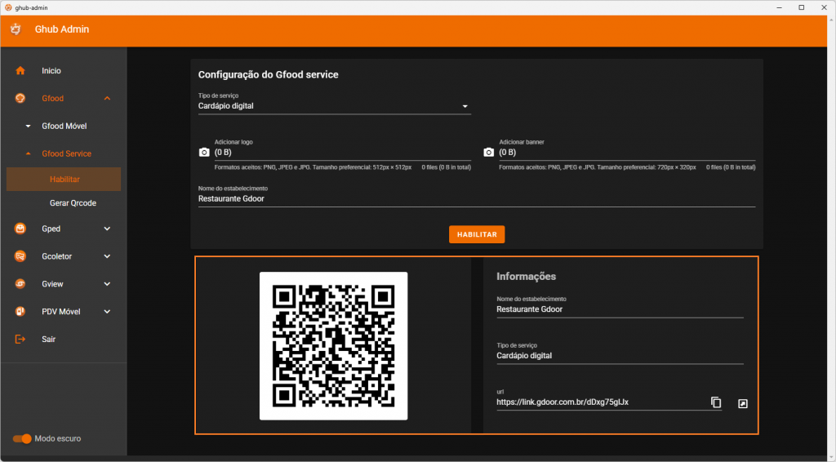Click the Sair logout icon
The width and height of the screenshot is (836, 462).
[20, 339]
